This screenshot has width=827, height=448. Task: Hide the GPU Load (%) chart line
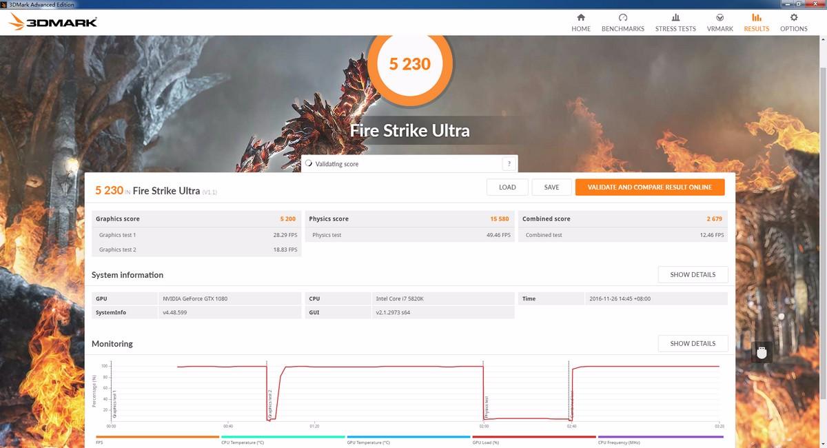[x=486, y=442]
